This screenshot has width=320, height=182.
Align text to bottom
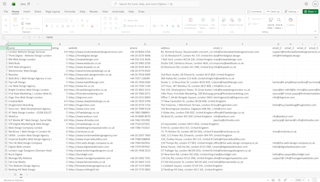[116, 18]
